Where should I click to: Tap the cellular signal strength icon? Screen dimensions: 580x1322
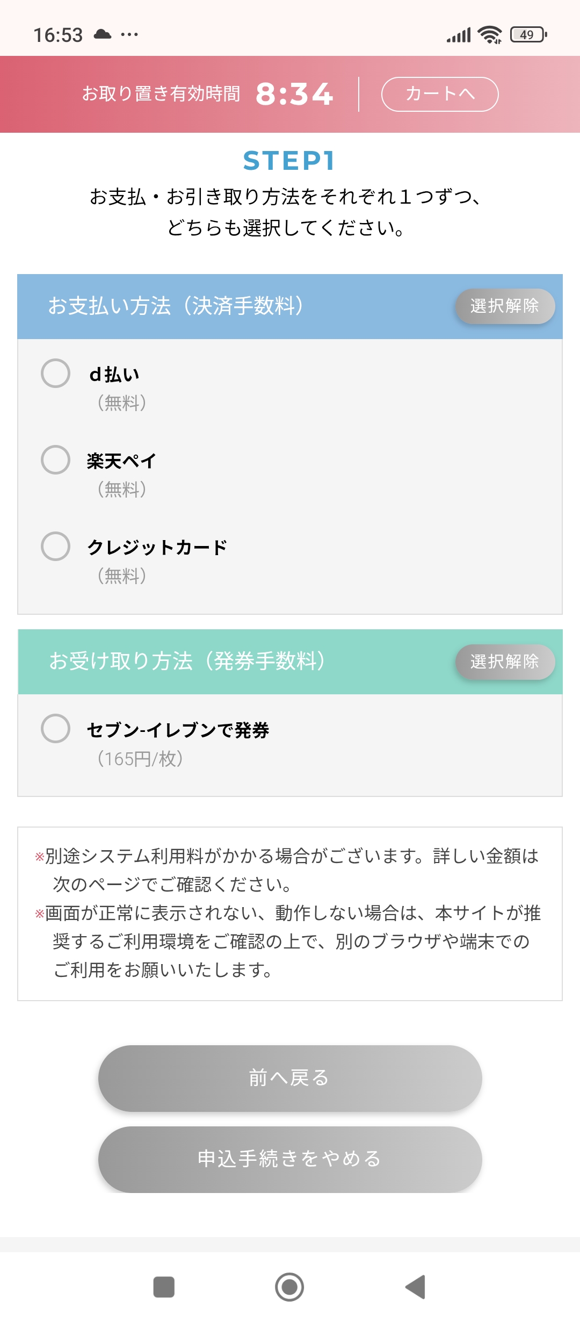point(459,35)
